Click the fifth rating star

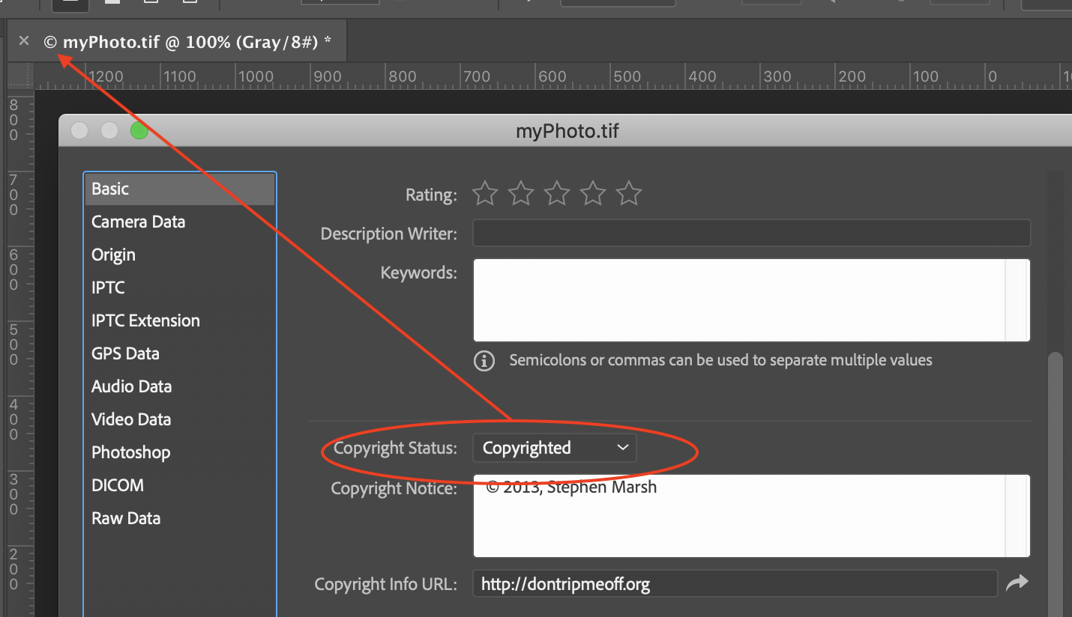tap(628, 193)
